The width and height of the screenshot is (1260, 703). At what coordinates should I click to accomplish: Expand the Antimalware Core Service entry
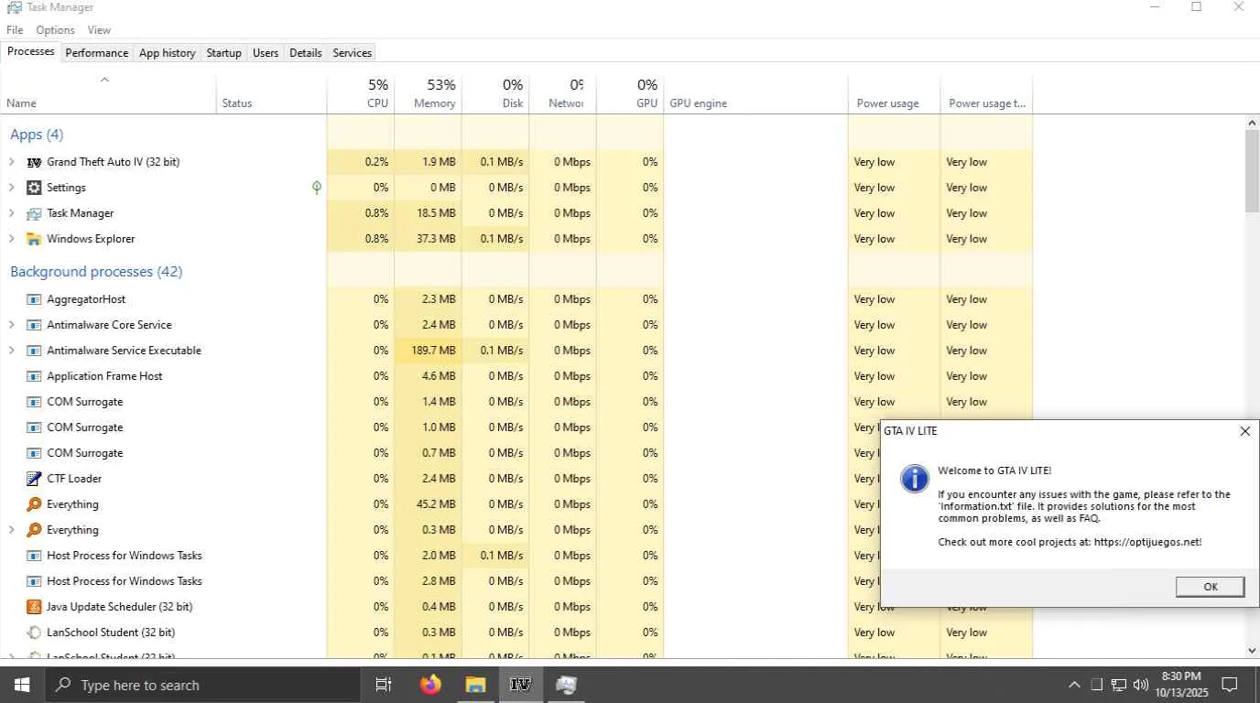pos(11,325)
